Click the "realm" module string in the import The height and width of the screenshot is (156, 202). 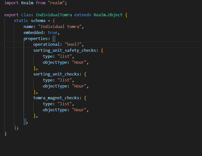coord(57,3)
